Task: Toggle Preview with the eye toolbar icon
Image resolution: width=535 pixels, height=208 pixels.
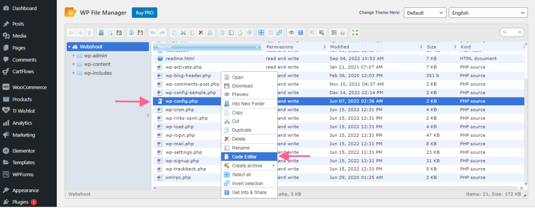Action: [x=291, y=33]
